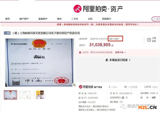The width and height of the screenshot is (160, 113).
Task: Click the 38 人设置提醒 count
Action: (130, 87)
